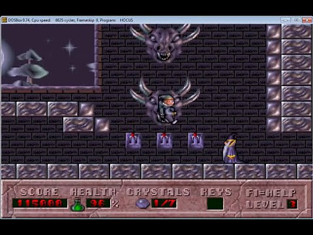Minimize the DOSBox window
The width and height of the screenshot is (313, 235).
[286, 20]
